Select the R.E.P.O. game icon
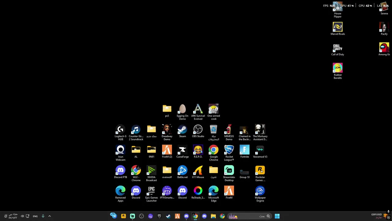 point(198,152)
